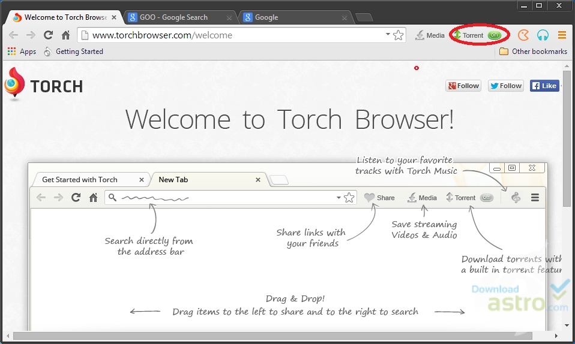Image resolution: width=575 pixels, height=344 pixels.
Task: Toggle the illustrated Torrent off switch
Action: [486, 197]
